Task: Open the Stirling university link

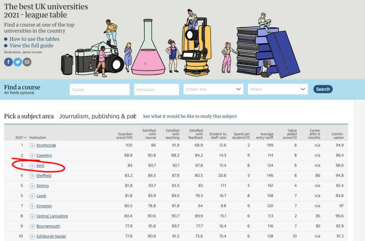Action: click(x=43, y=186)
